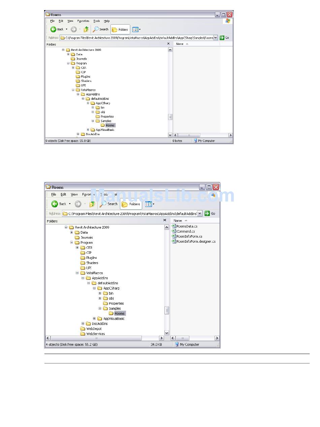Click folder tree scroll-up arrow, bottom window
The image size is (320, 427).
click(167, 227)
